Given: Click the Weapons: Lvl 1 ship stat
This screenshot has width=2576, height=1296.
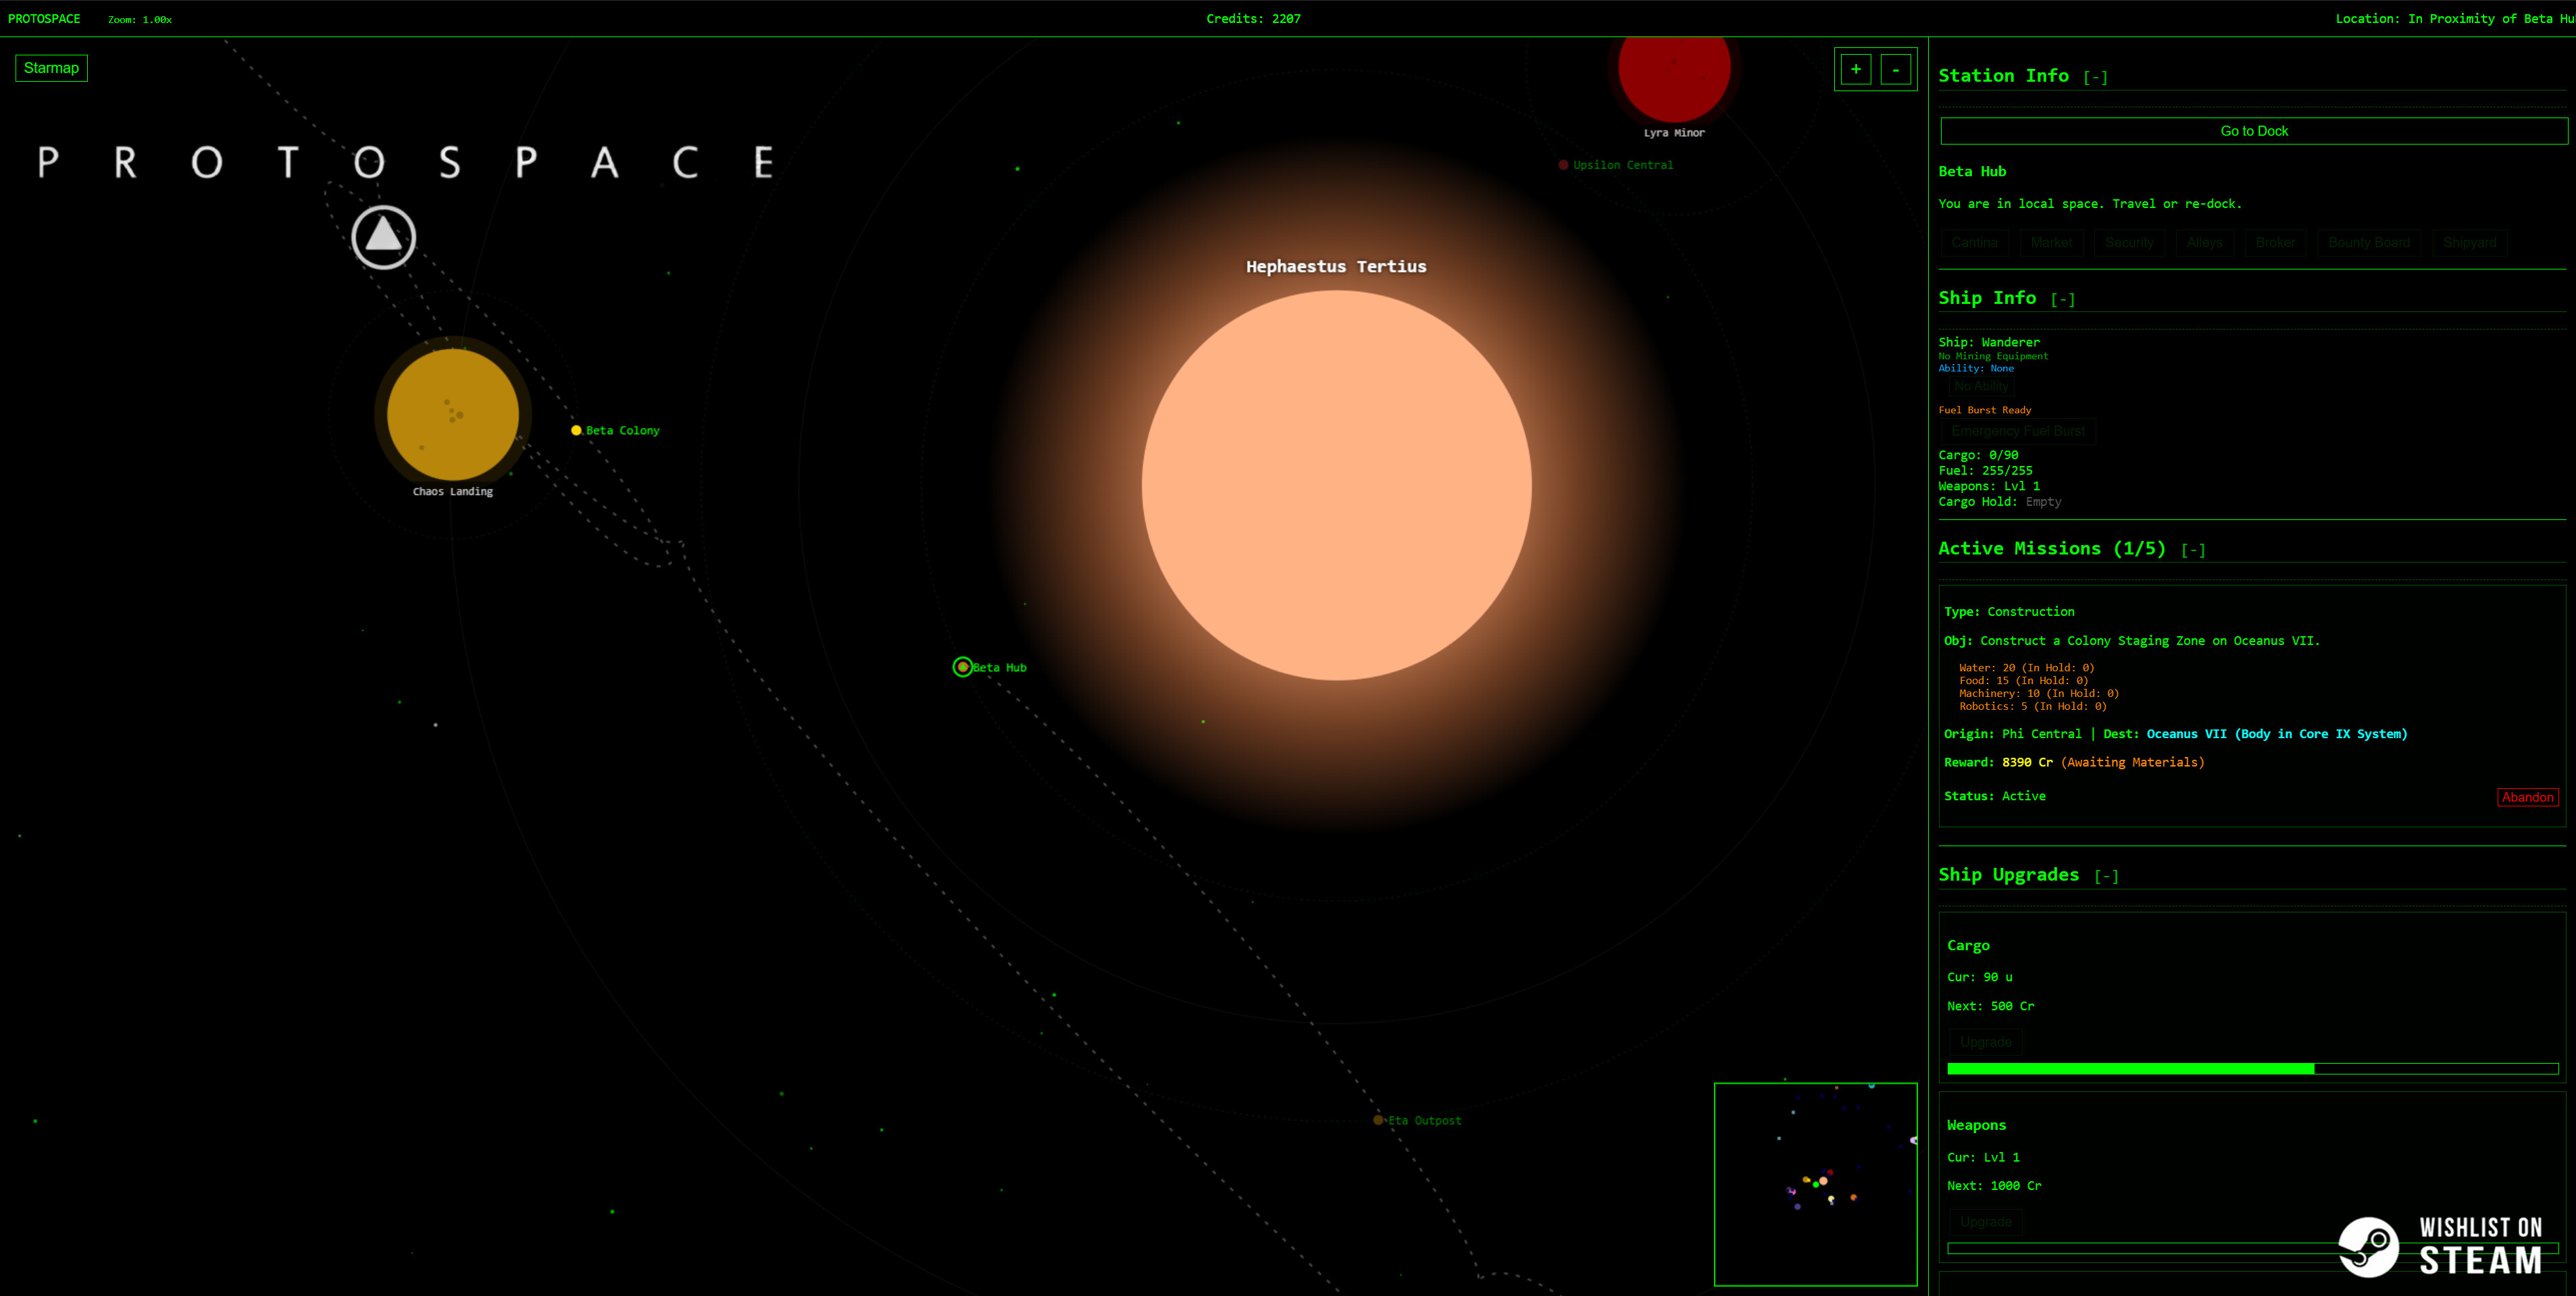Looking at the screenshot, I should coord(1989,487).
